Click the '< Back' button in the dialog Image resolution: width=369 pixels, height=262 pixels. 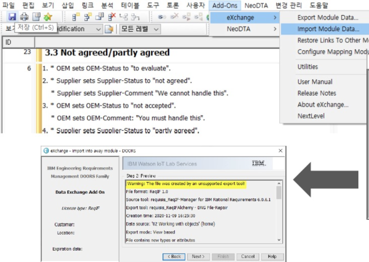174,257
